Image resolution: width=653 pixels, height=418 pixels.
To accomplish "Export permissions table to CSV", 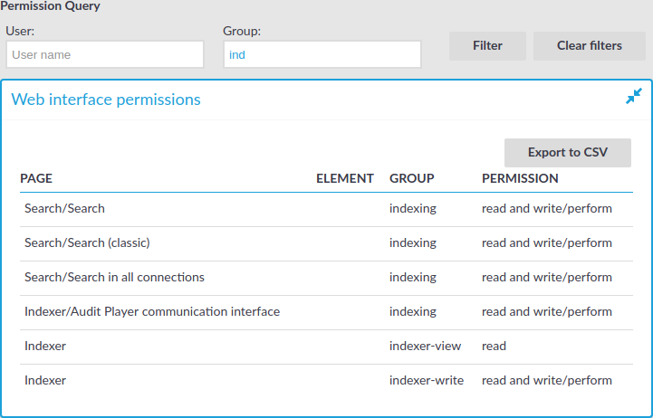I will [x=568, y=153].
